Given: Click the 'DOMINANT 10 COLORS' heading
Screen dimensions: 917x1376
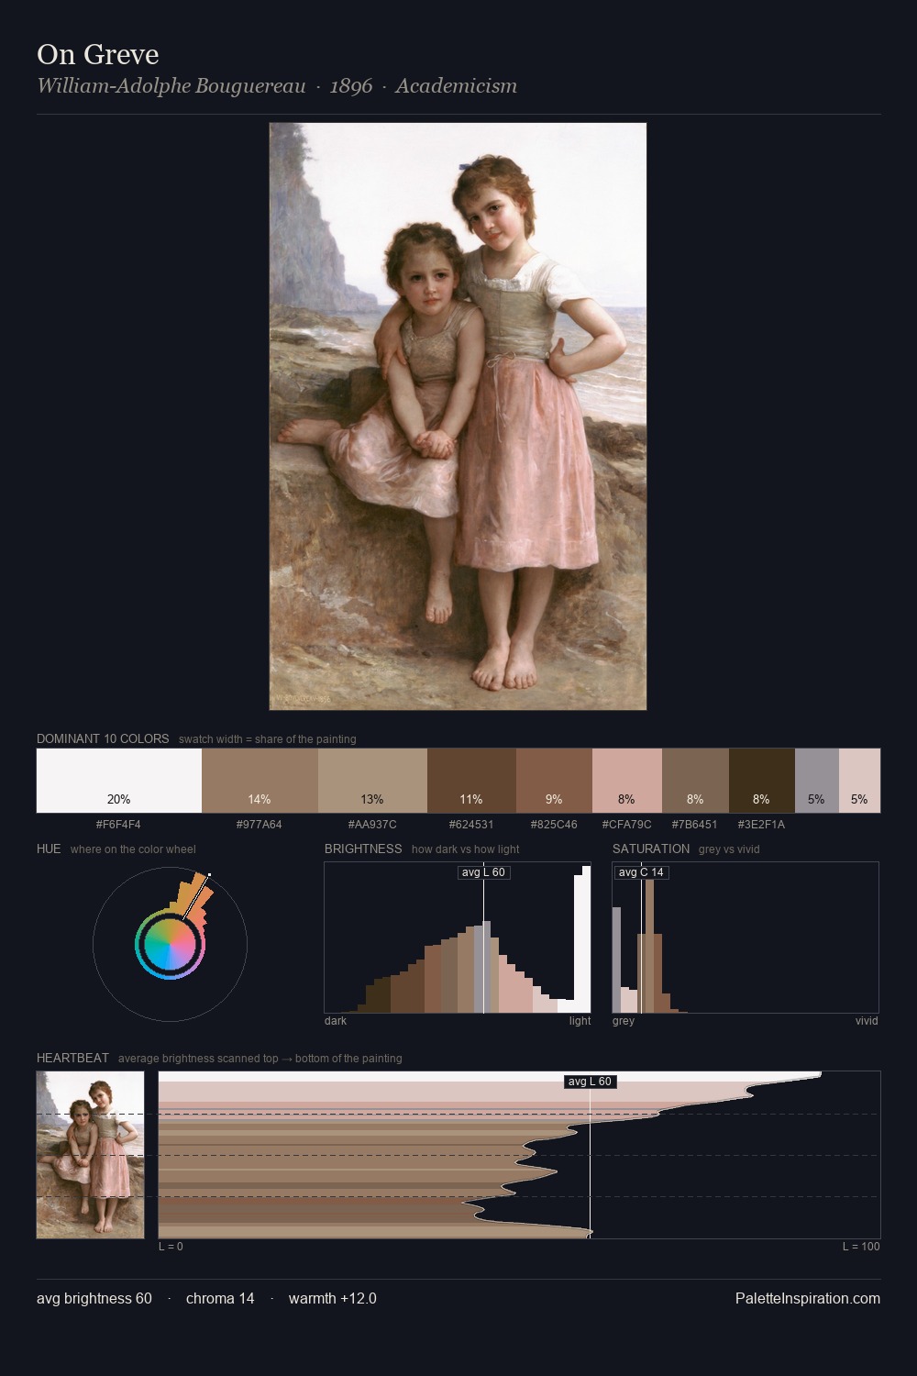Looking at the screenshot, I should coord(103,738).
